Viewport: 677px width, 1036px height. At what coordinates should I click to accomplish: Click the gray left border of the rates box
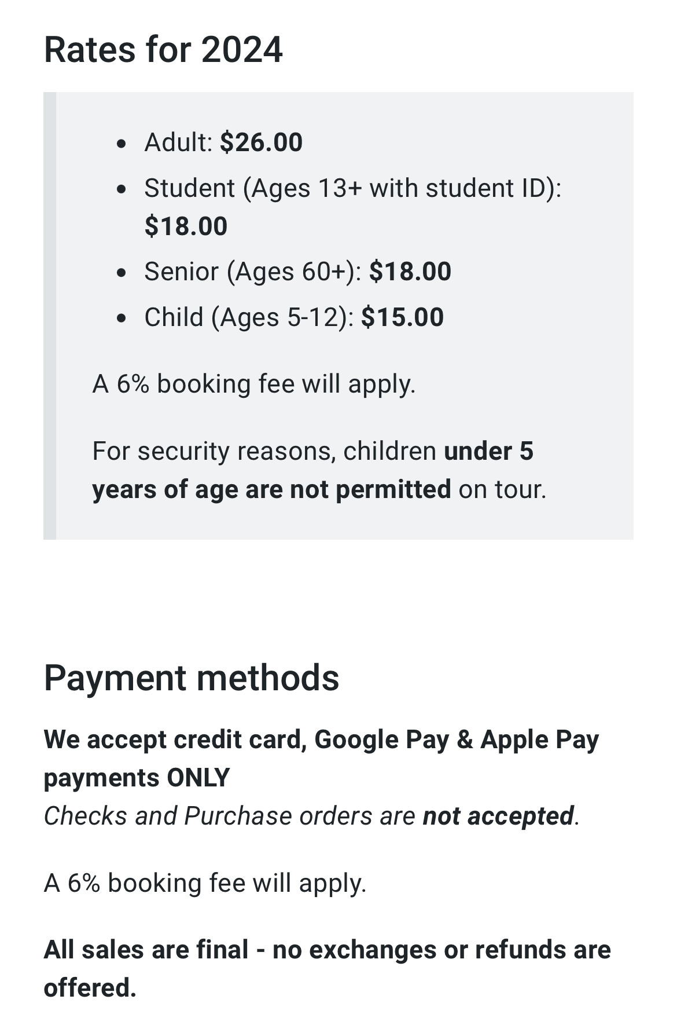(50, 316)
